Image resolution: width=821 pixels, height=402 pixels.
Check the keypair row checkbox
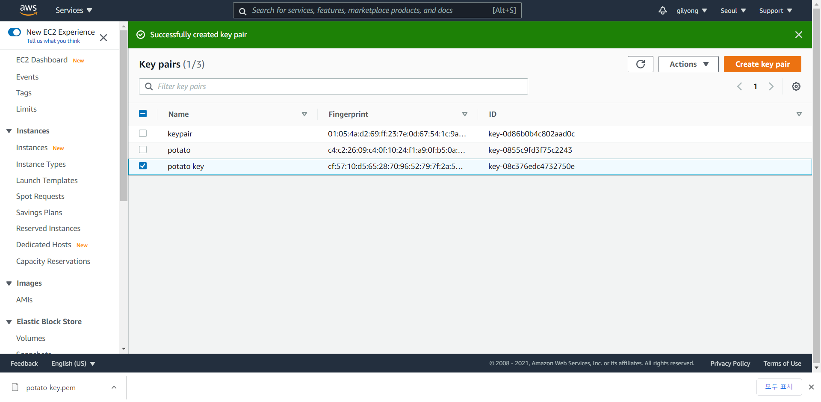[143, 133]
